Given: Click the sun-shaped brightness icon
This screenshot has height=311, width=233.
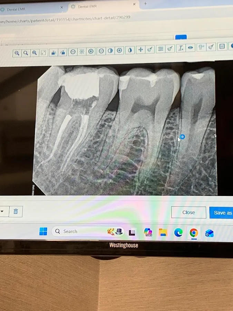Looking at the screenshot, I should pyautogui.click(x=82, y=51).
